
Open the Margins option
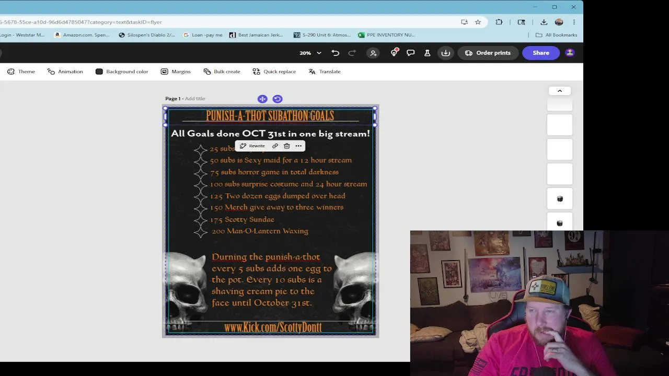tap(176, 72)
